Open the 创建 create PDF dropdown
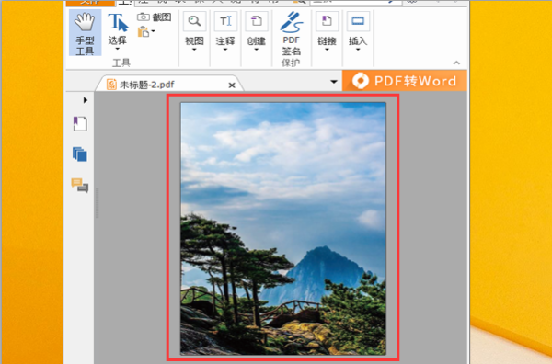The height and width of the screenshot is (364, 552). click(257, 32)
